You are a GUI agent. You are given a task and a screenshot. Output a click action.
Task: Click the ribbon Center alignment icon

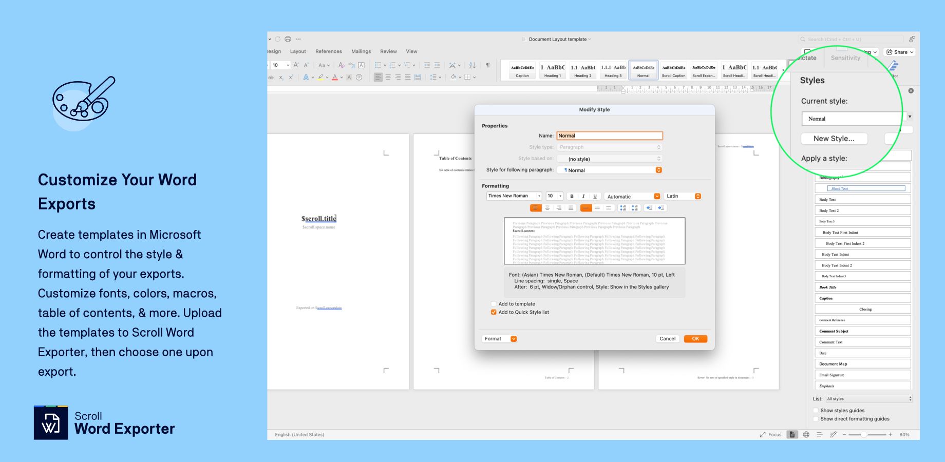pos(388,78)
